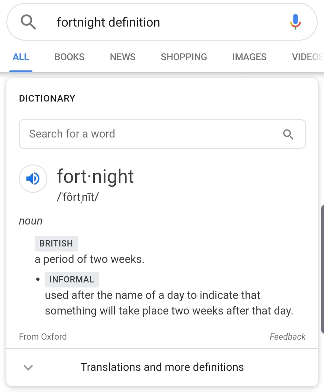The height and width of the screenshot is (392, 324).
Task: Open Translations and more definitions
Action: click(x=162, y=367)
